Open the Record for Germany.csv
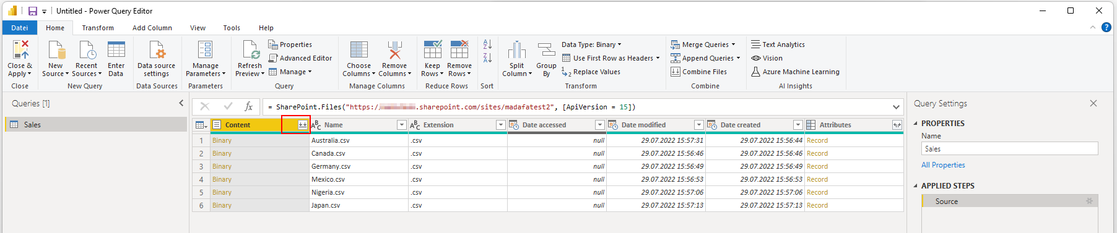 (x=817, y=166)
